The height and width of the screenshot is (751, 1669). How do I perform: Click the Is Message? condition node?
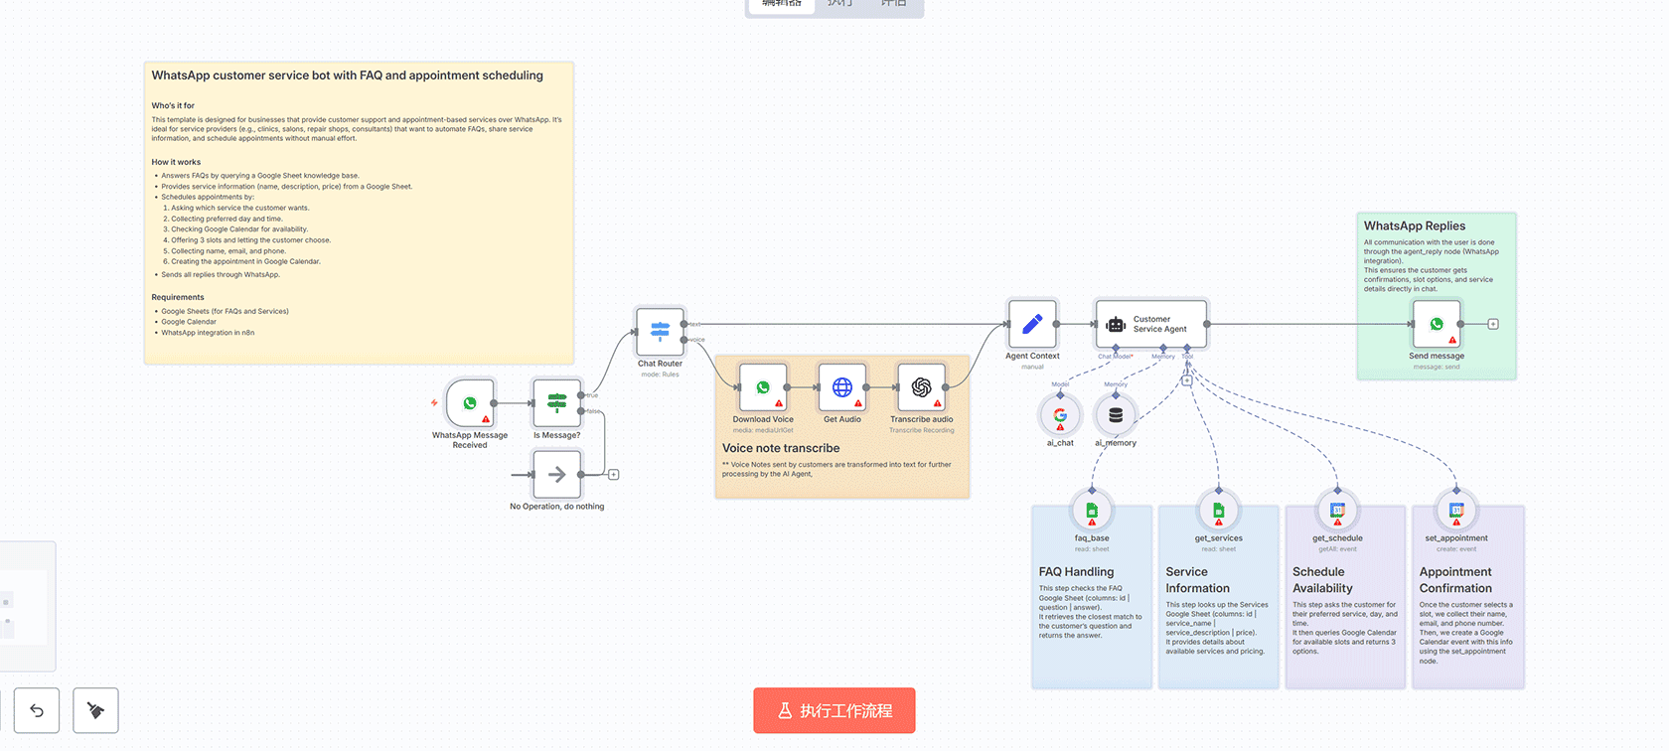(x=556, y=403)
